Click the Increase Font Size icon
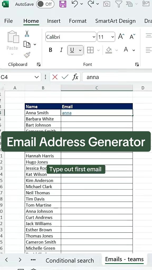 click(121, 37)
